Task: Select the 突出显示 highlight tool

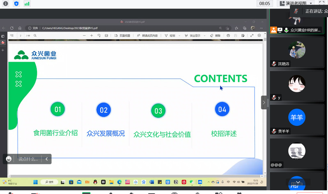Action: [x=193, y=36]
